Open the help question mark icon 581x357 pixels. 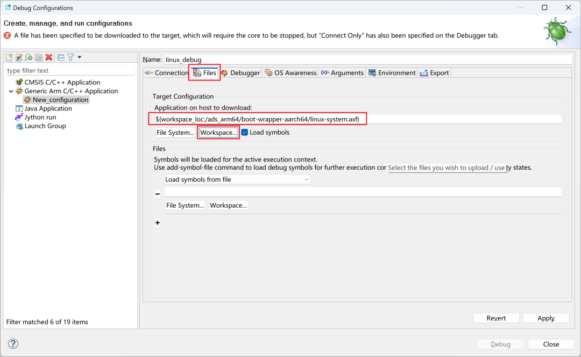[13, 344]
